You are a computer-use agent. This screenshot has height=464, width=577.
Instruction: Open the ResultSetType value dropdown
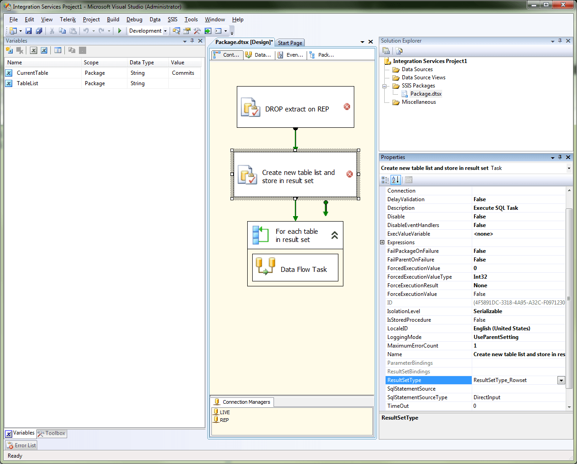click(x=561, y=380)
